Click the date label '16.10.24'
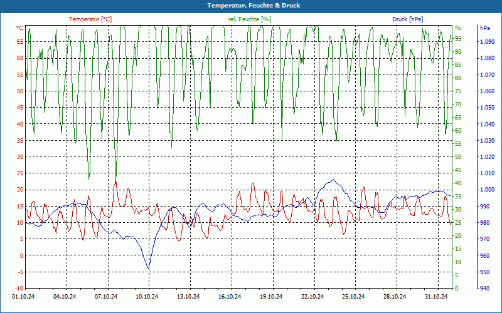 pos(230,296)
